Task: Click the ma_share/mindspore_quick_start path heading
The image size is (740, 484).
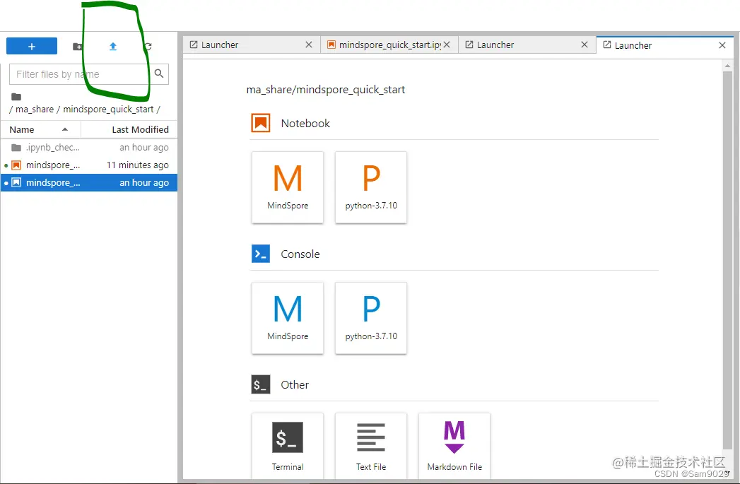Action: pos(326,90)
